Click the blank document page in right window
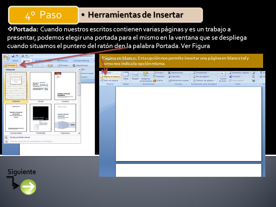The width and height of the screenshot is (276, 207). pyautogui.click(x=189, y=124)
